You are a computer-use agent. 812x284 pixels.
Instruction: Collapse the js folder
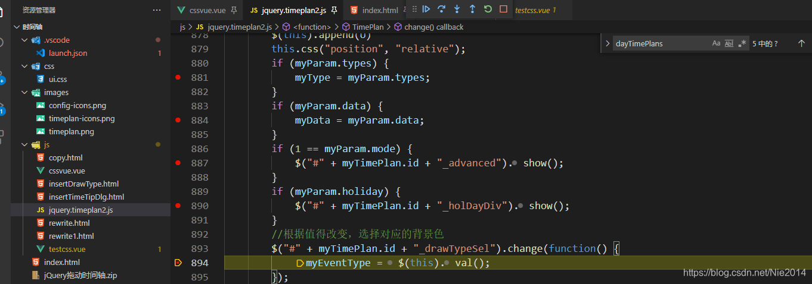[24, 144]
